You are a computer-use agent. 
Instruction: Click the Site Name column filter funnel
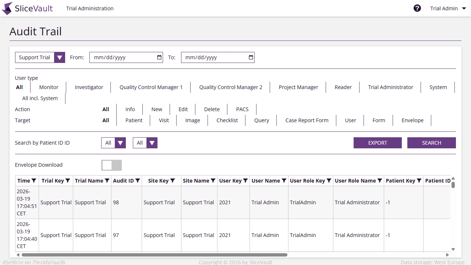(x=213, y=180)
